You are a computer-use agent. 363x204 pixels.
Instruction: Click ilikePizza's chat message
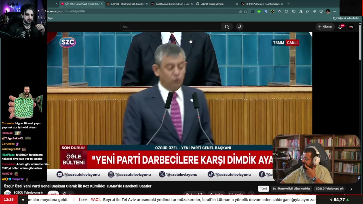click(22, 157)
